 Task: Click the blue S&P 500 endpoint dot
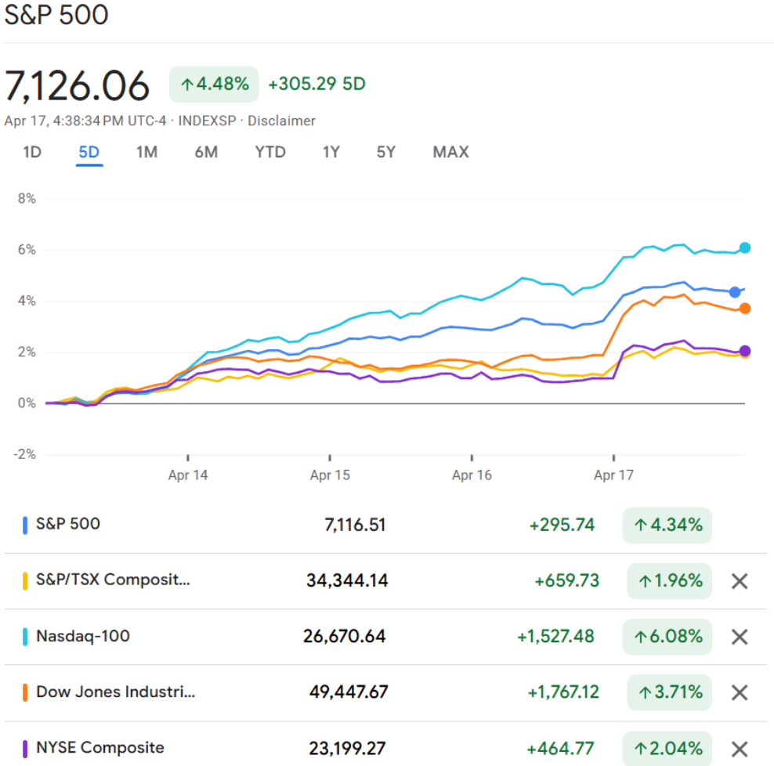click(735, 292)
